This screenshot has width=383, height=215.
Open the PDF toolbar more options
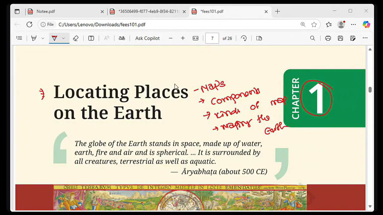click(x=365, y=38)
